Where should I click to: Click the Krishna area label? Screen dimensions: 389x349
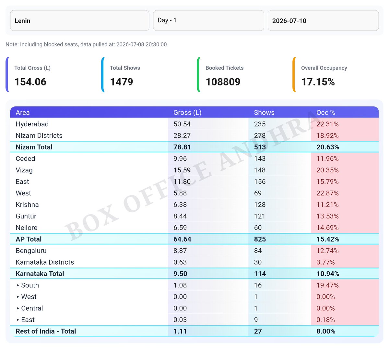point(27,205)
